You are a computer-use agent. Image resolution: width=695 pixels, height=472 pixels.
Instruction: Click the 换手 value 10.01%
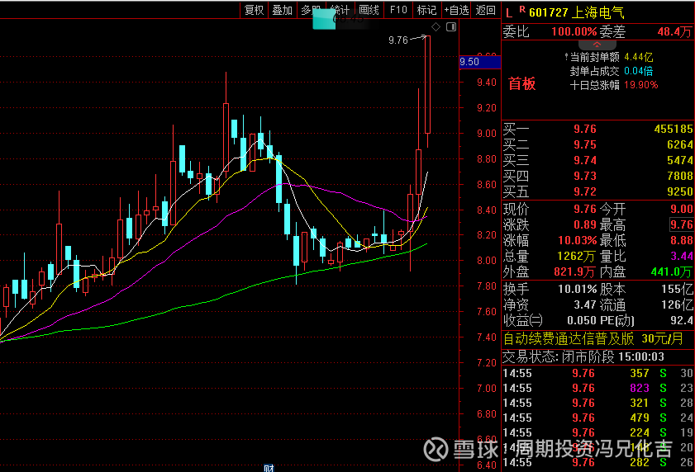point(577,289)
